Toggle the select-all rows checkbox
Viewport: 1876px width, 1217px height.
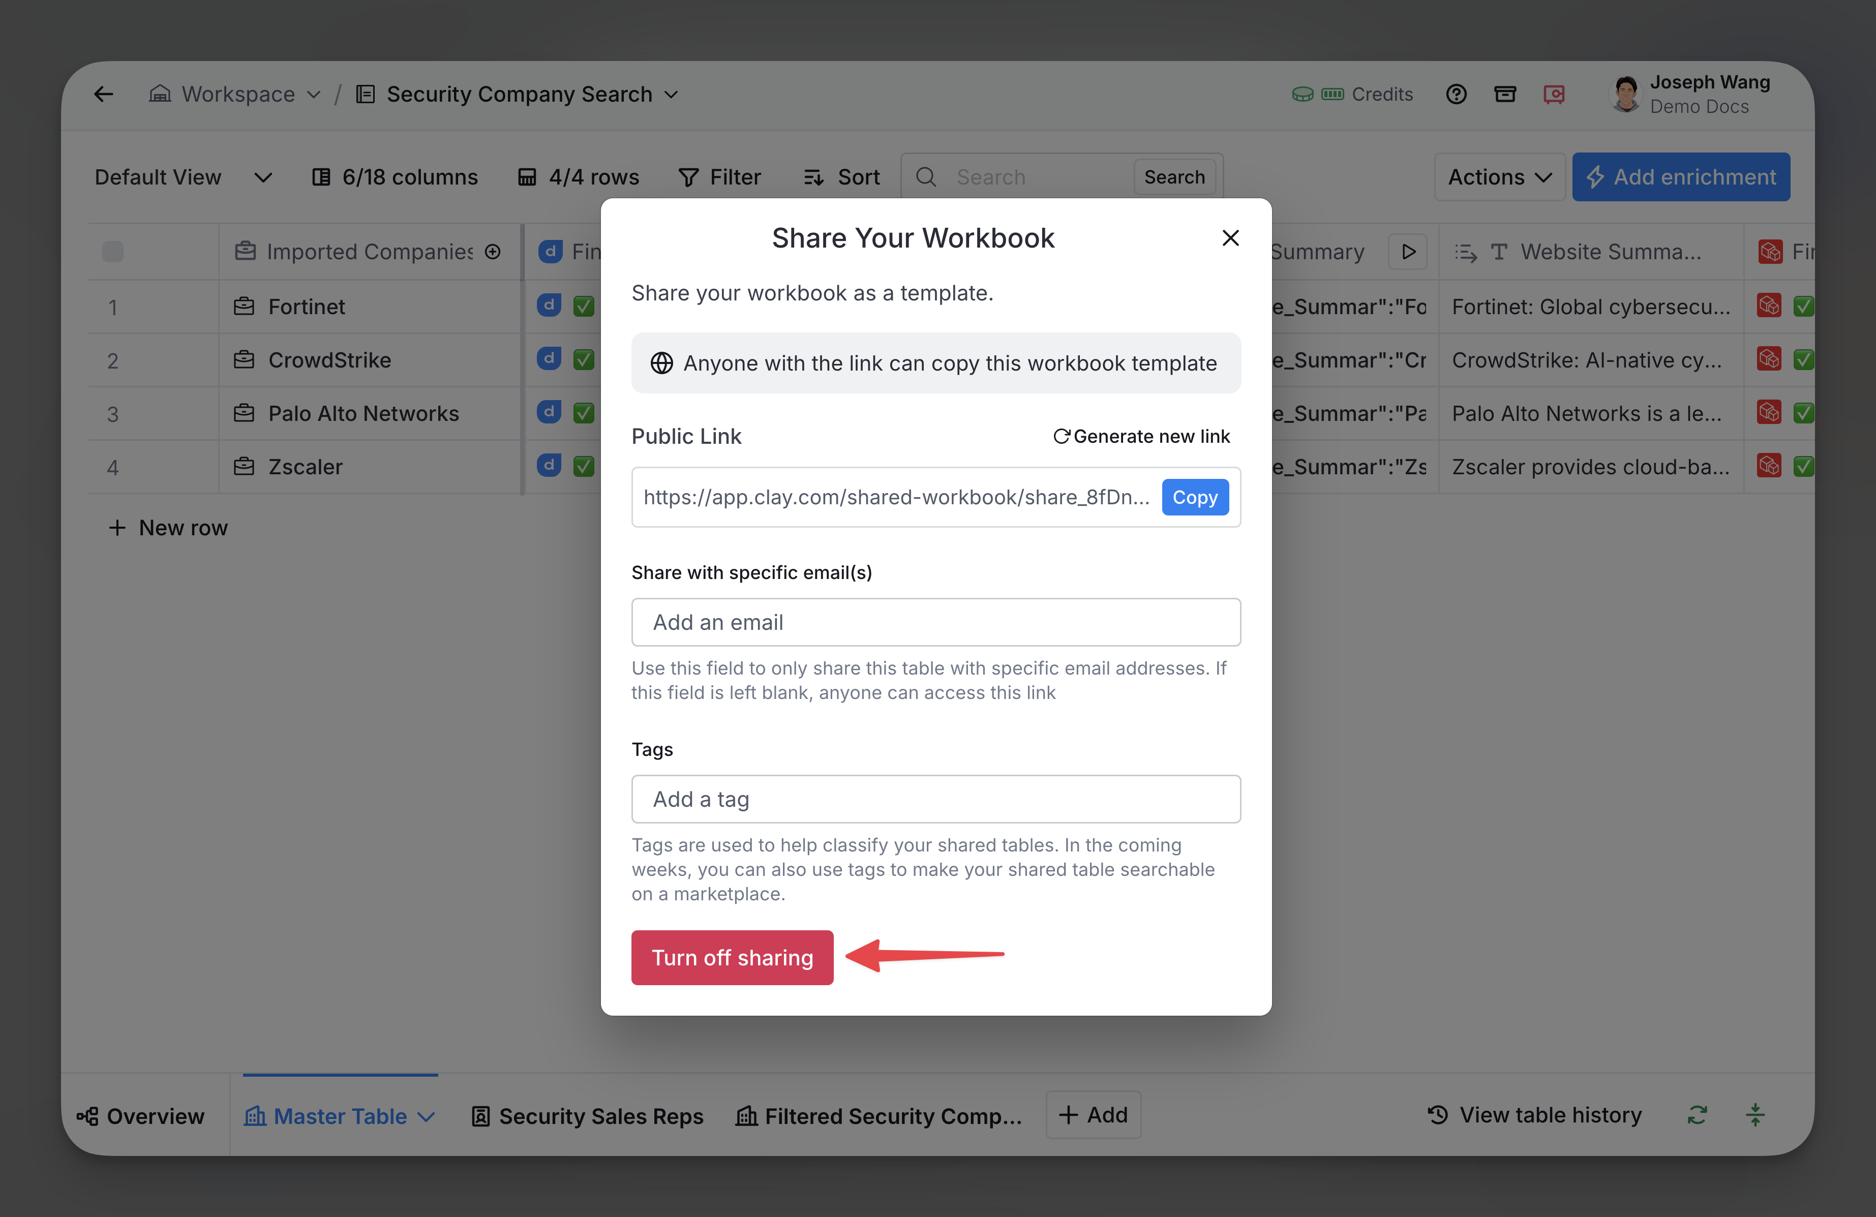click(x=113, y=252)
